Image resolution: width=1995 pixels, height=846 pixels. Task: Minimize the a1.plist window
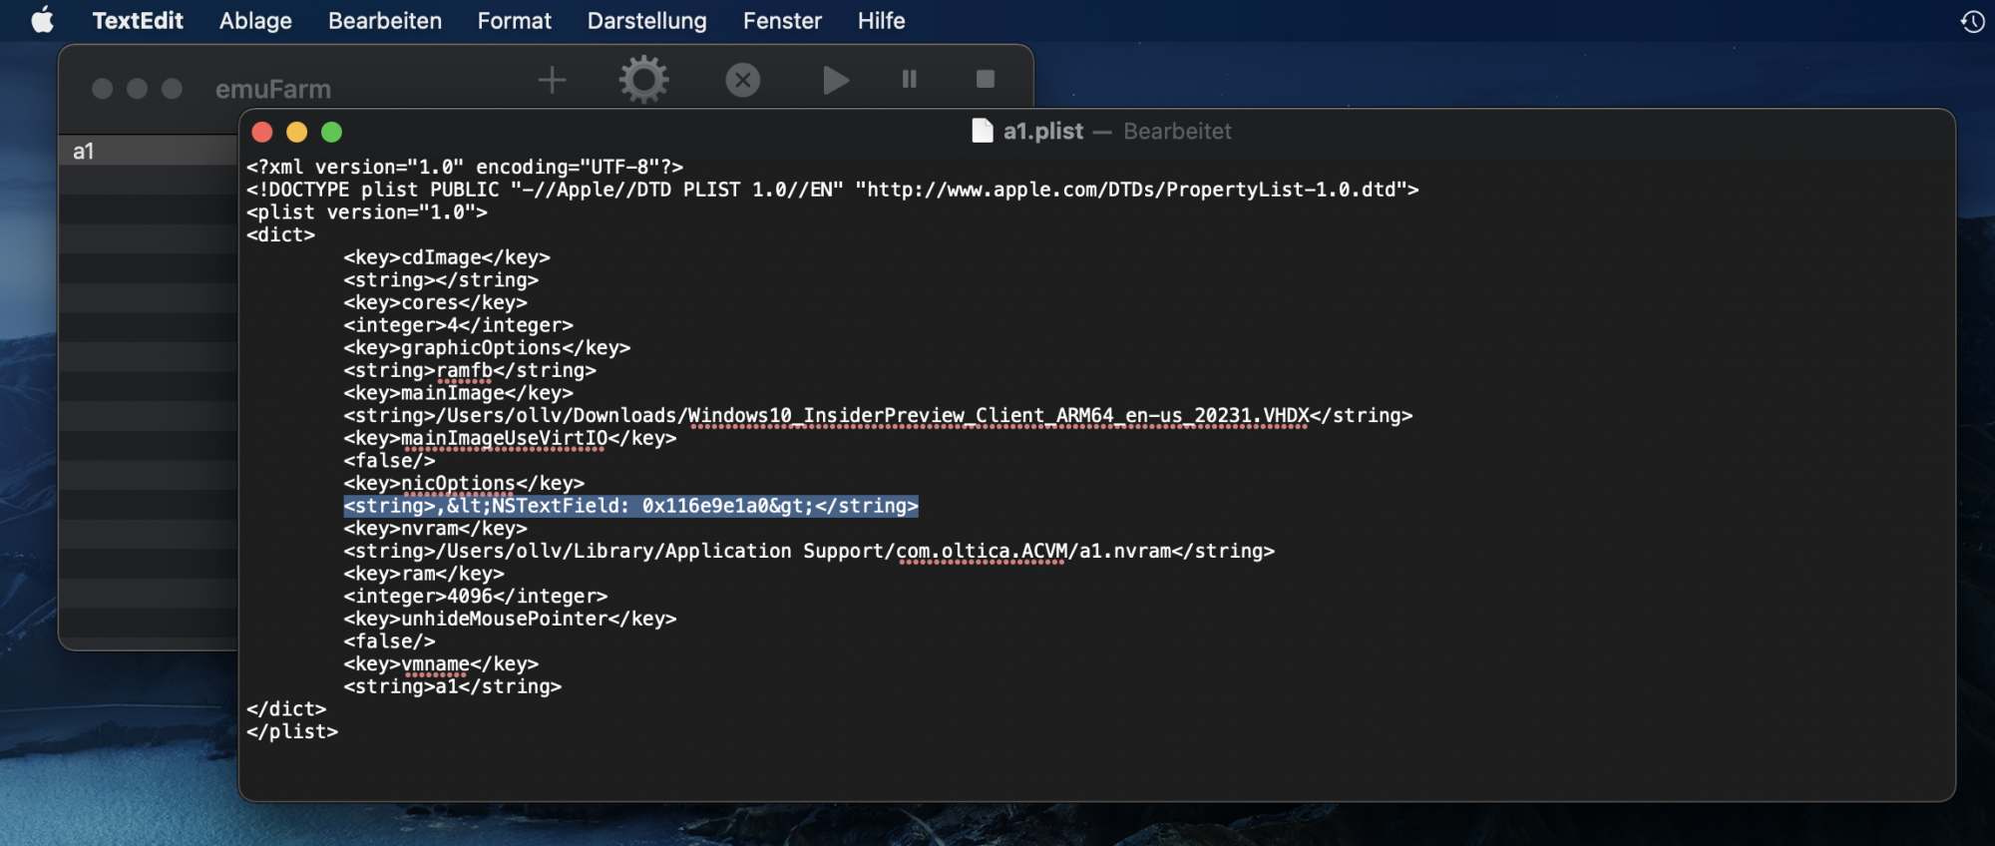[x=296, y=132]
